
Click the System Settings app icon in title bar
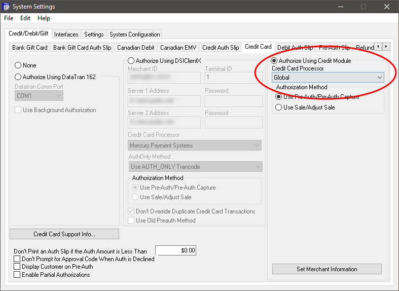coord(7,7)
